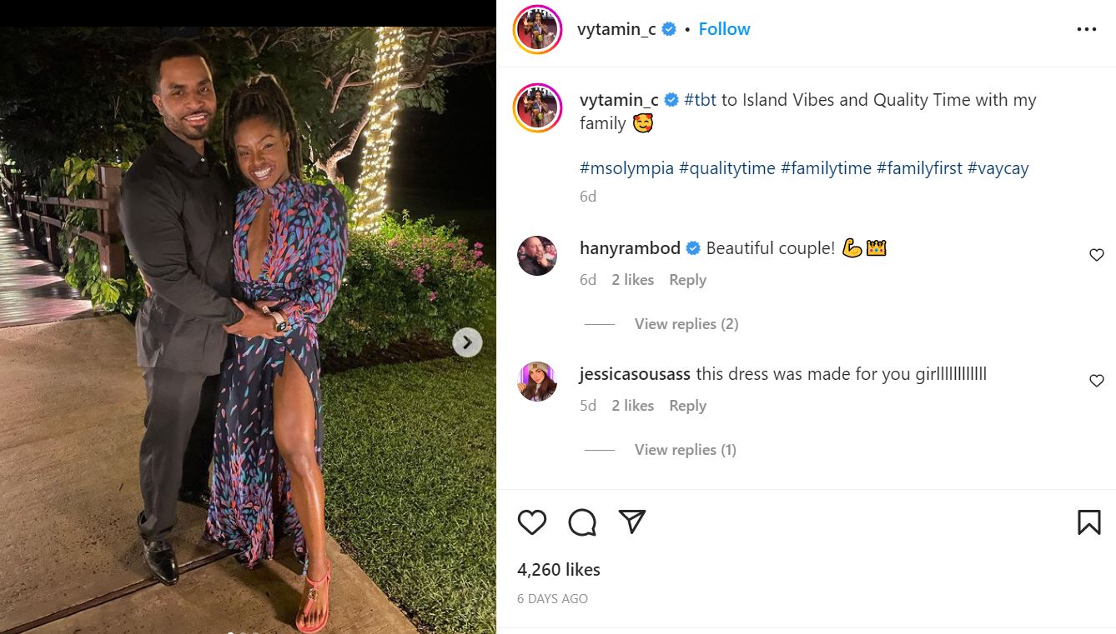Like hanyrambod's comment with the heart icon
This screenshot has width=1116, height=634.
pos(1097,255)
